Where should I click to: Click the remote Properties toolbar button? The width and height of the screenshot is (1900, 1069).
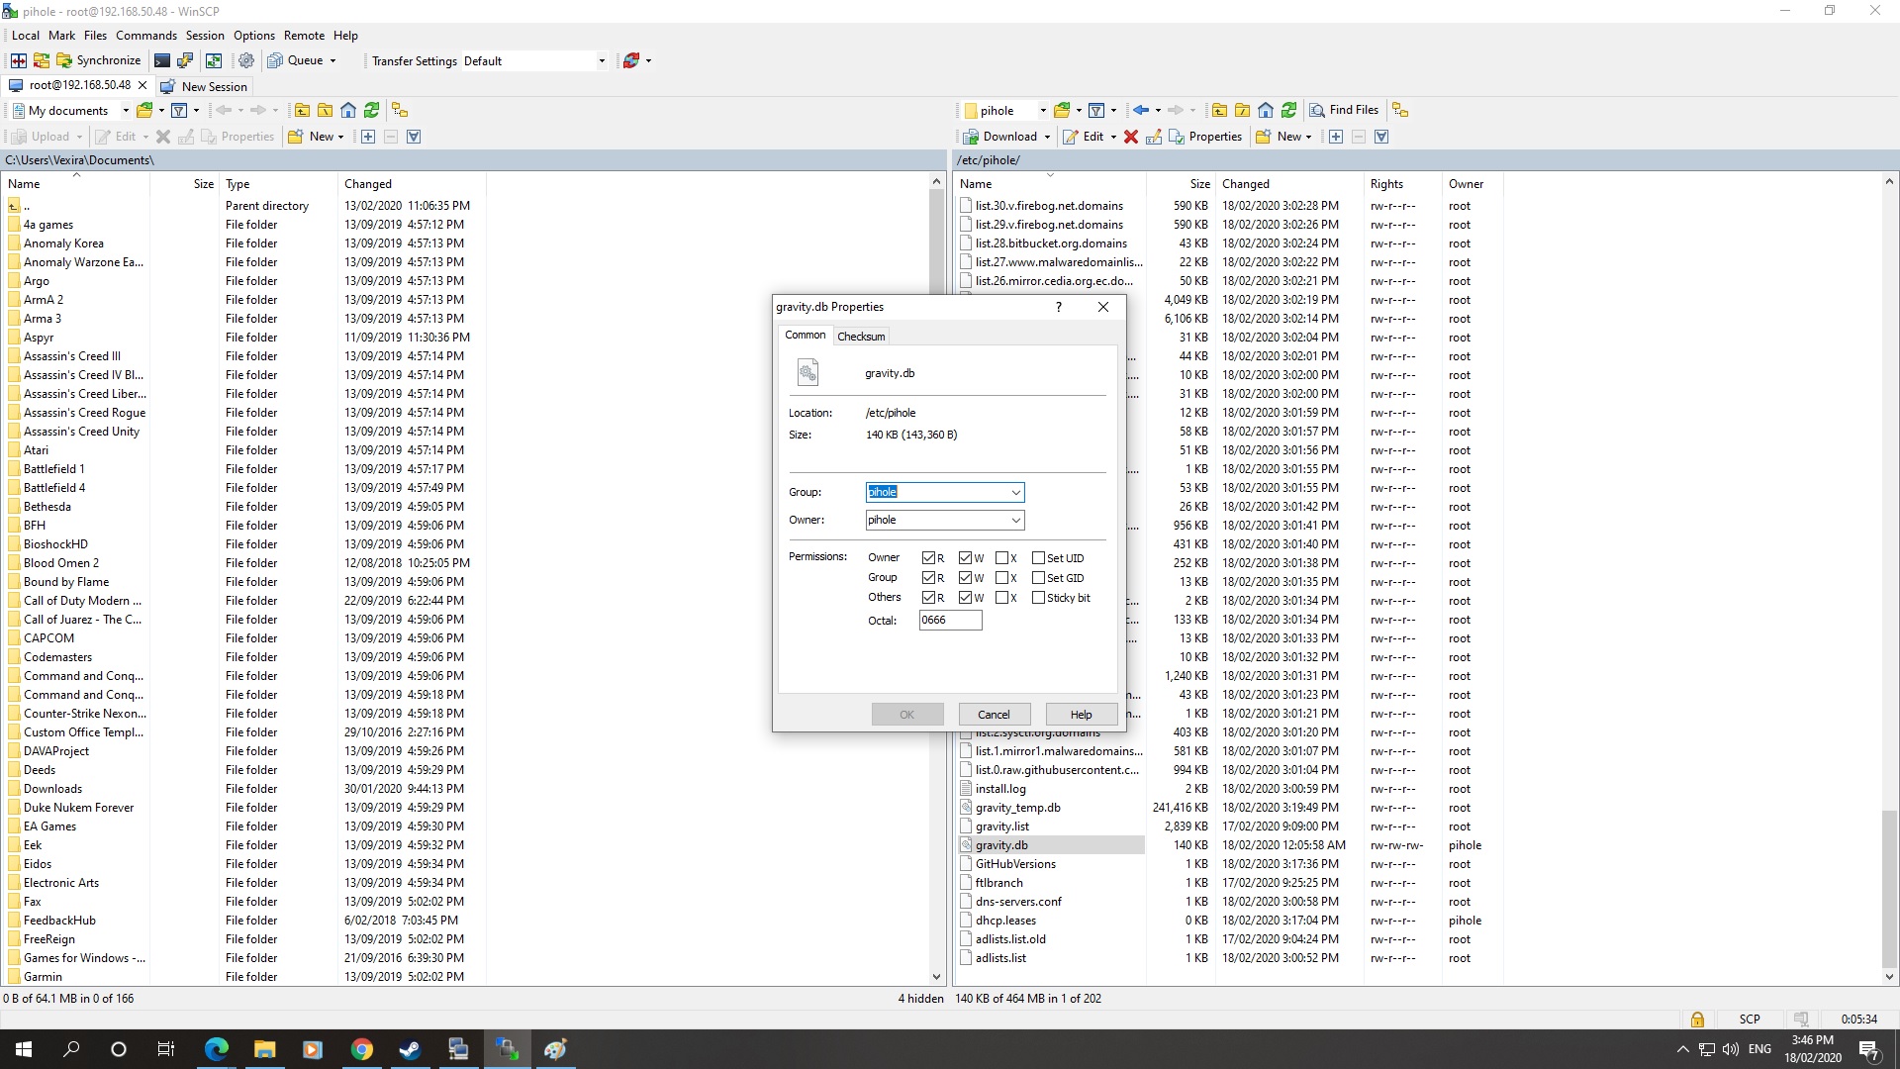(1205, 137)
